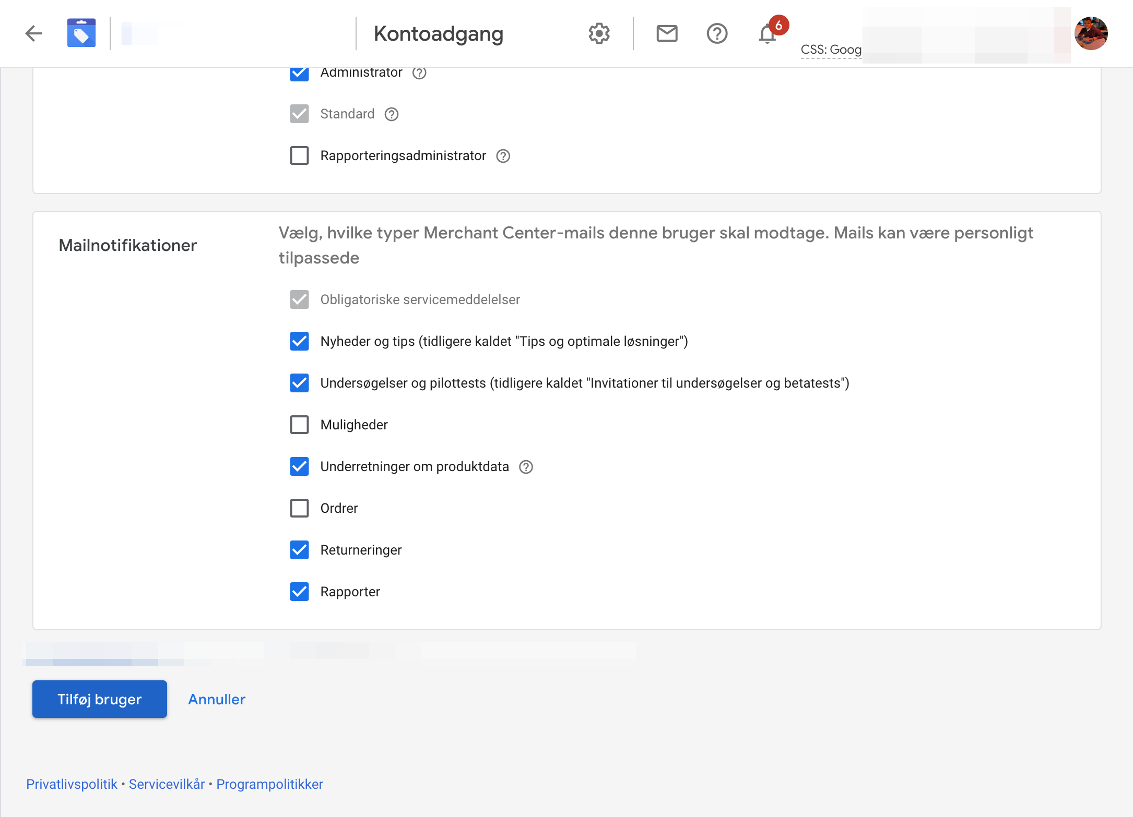Click the Annuller button
This screenshot has height=817, width=1133.
tap(217, 699)
